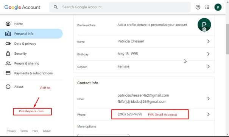The image size is (229, 137).
Task: Open the Help question mark icon
Action: tap(198, 7)
